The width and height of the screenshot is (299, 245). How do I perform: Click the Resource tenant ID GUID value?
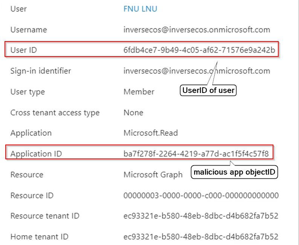pos(201,216)
